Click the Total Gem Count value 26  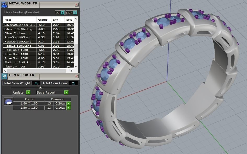click(74, 83)
